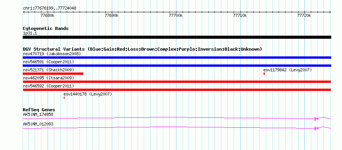Click the chr1:77676199..77724048 region label
Viewport: 342px width, 150px height.
point(50,8)
